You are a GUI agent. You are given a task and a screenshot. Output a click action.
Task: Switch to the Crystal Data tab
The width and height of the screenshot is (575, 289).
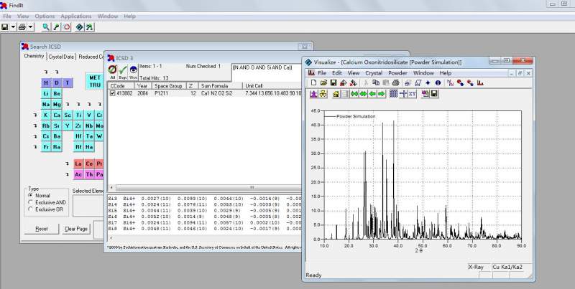(61, 57)
